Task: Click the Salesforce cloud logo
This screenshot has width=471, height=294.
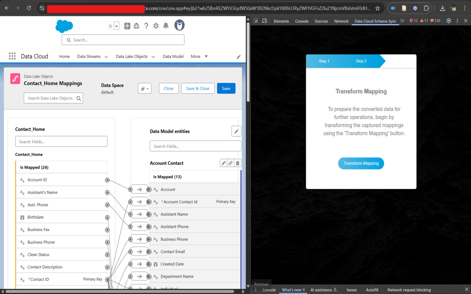Action: click(x=64, y=26)
